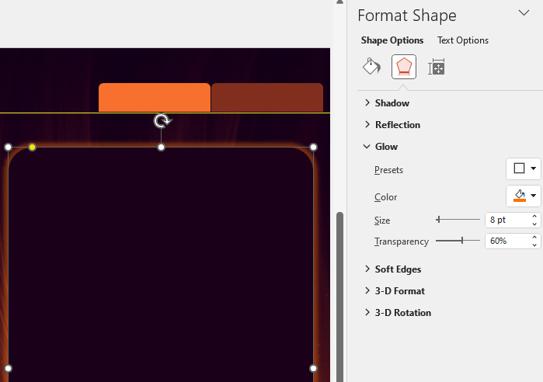Click the top-left corner resize handle

click(x=9, y=148)
